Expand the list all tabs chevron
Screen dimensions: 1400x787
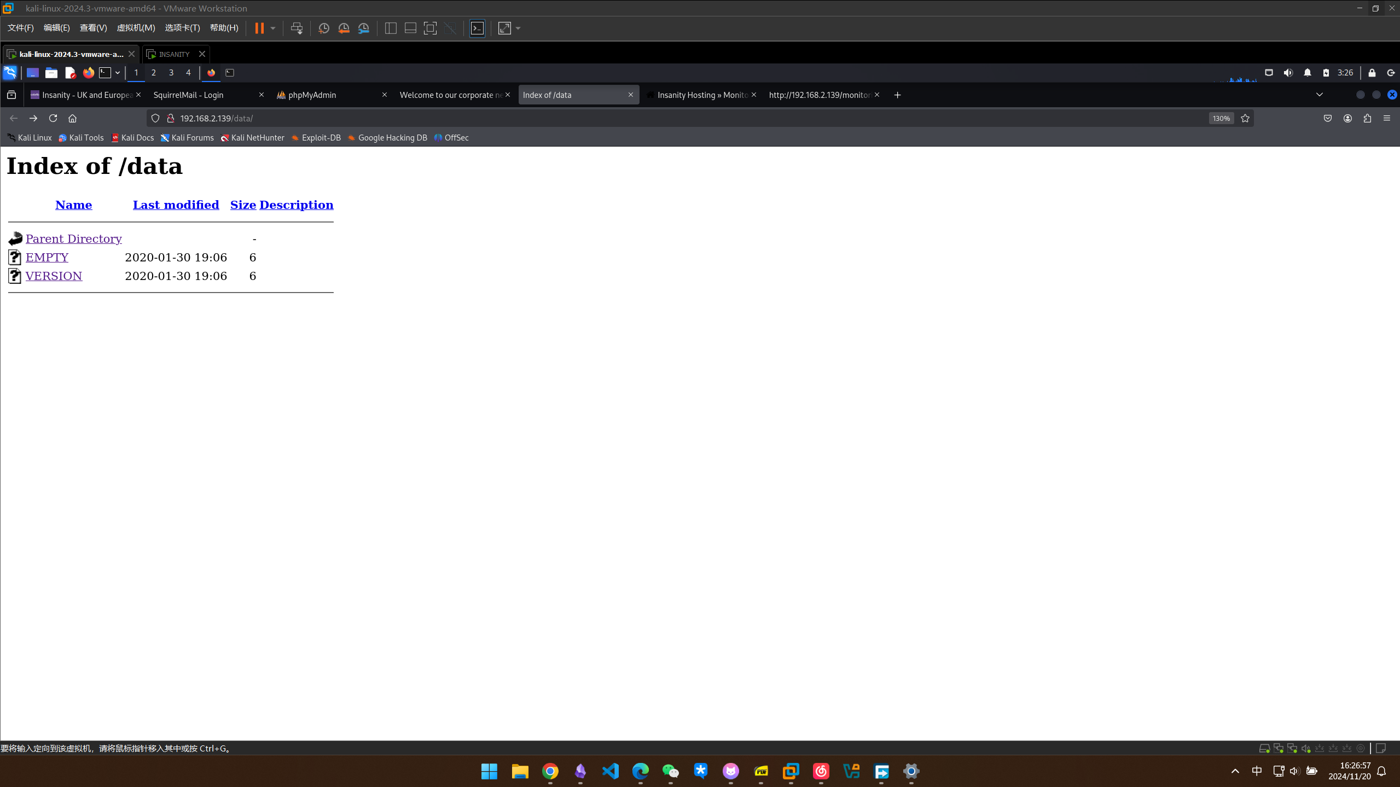[x=1319, y=95]
